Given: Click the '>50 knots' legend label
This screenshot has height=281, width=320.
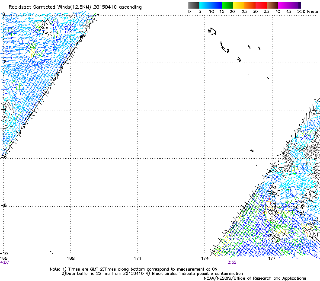Looking at the screenshot, I should (307, 12).
